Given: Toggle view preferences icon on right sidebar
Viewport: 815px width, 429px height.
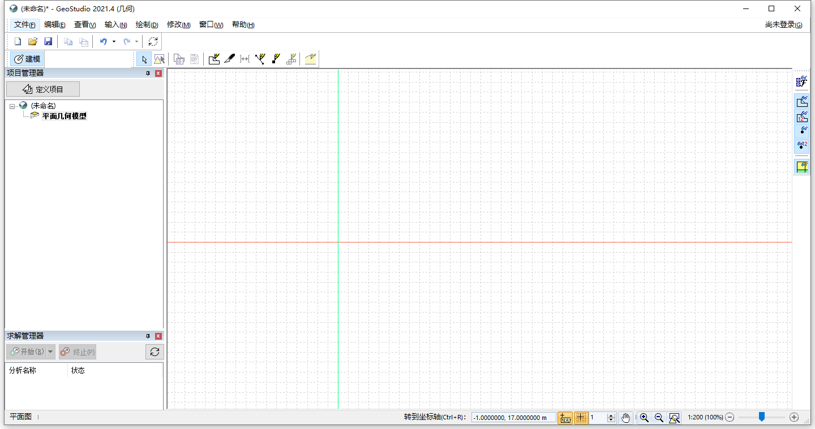Looking at the screenshot, I should tap(801, 82).
